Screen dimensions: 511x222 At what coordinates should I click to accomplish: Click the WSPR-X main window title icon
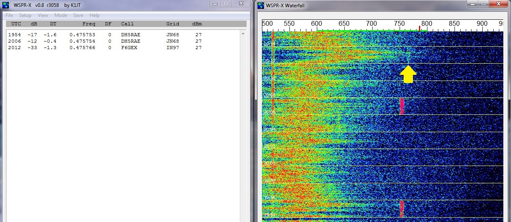coord(6,5)
